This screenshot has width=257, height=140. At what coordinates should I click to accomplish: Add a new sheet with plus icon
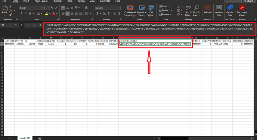[40, 139]
